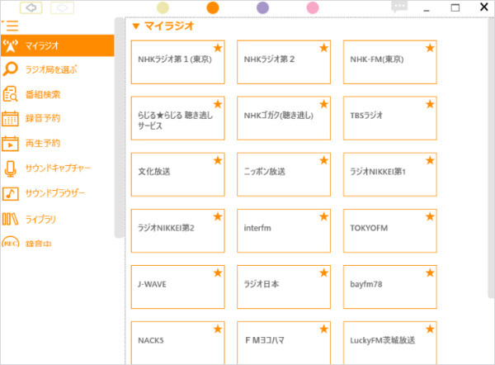Click the microphone icon beside サウンドキャプチャー
This screenshot has width=495, height=365.
[x=11, y=168]
